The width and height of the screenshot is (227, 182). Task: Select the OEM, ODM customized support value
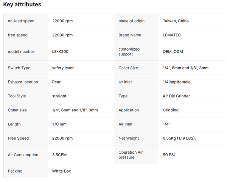point(173,52)
